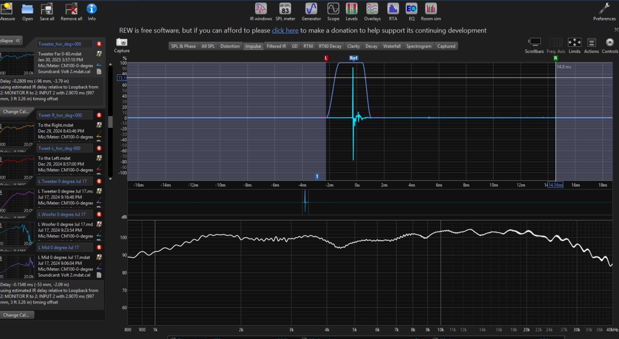619x339 pixels.
Task: Dismiss the donation banner
Action: [616, 30]
